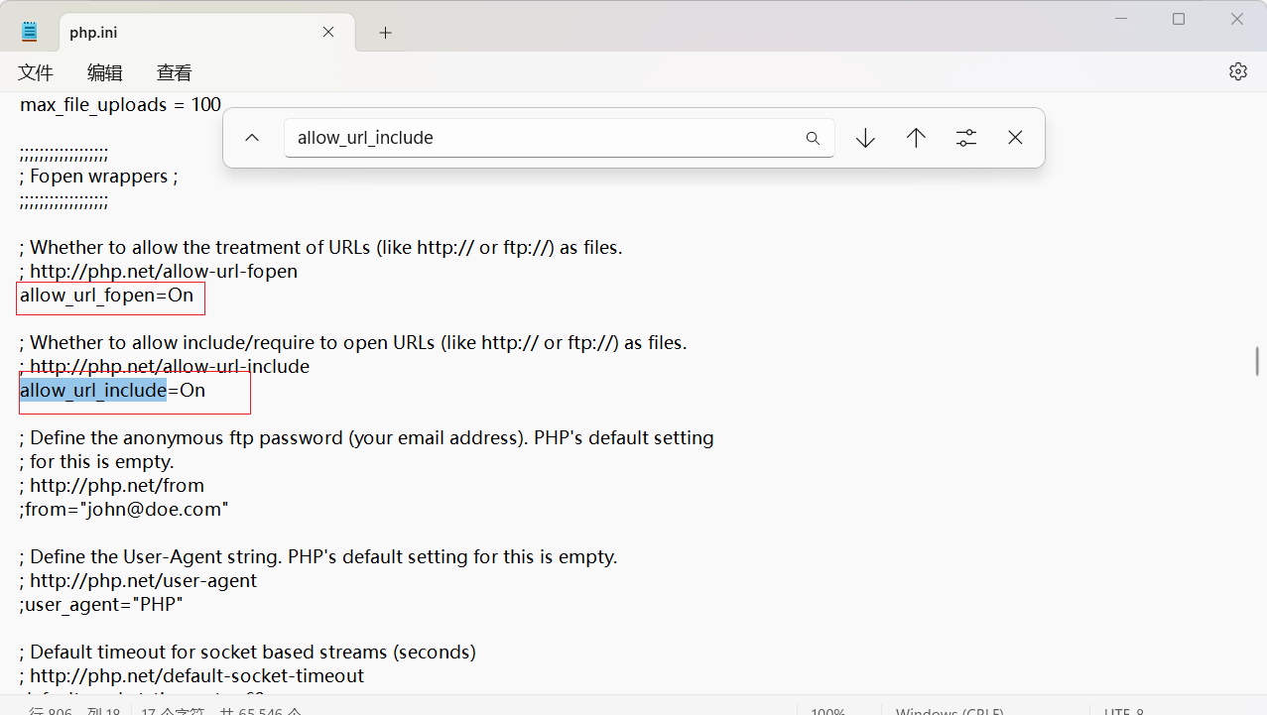
Task: Click the Notepad app icon in title bar
Action: (x=30, y=32)
